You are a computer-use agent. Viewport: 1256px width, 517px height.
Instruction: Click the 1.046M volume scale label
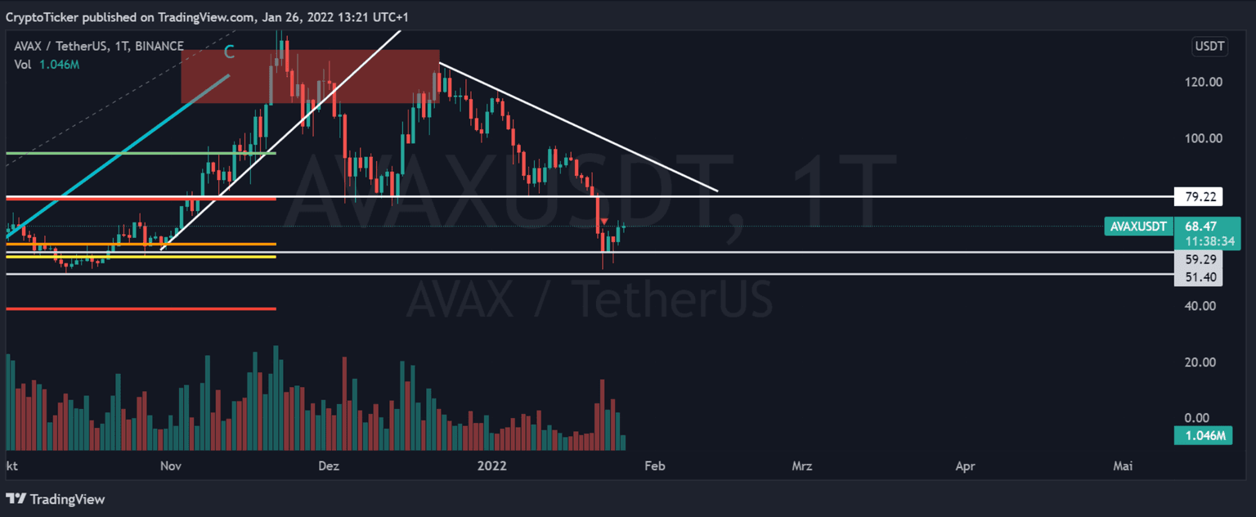[x=1201, y=436]
